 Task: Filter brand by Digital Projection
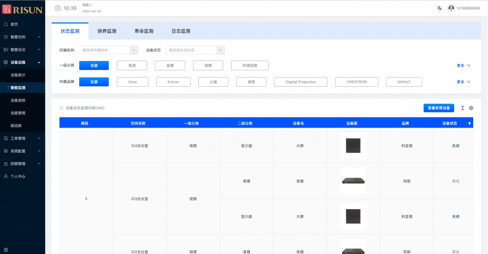pos(301,82)
